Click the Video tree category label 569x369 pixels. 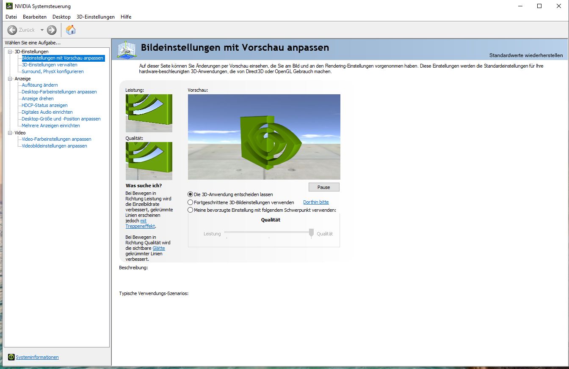20,133
